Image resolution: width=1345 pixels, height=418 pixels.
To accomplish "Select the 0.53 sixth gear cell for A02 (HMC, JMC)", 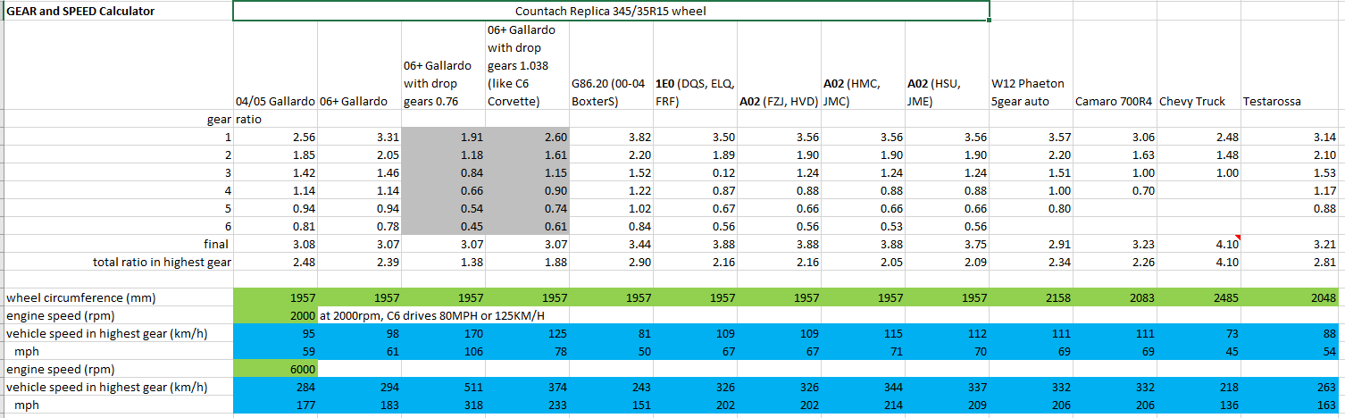I will 863,226.
